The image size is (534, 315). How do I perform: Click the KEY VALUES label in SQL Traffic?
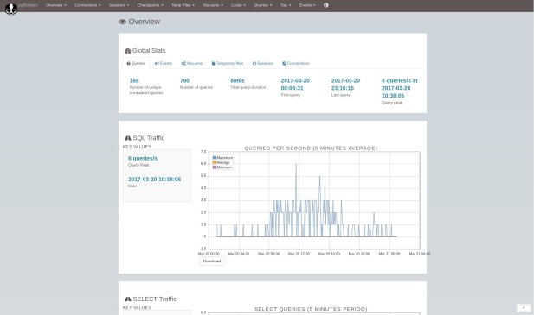click(137, 147)
